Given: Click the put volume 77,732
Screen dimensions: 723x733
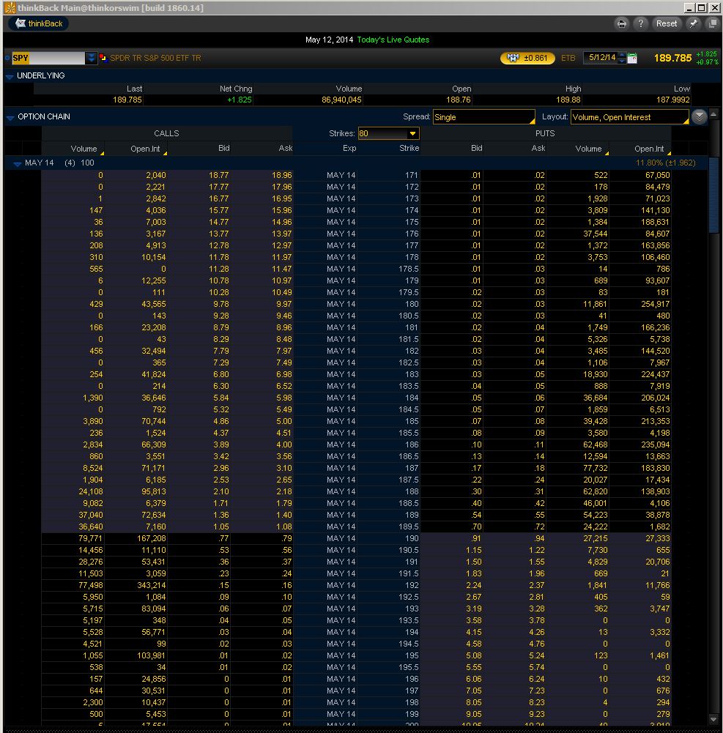Looking at the screenshot, I should 596,469.
